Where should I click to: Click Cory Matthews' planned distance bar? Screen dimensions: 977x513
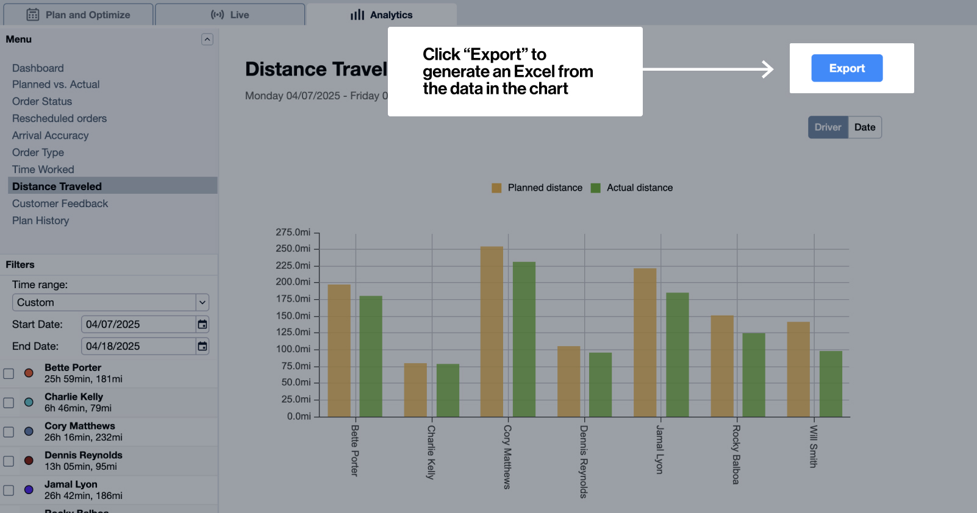click(492, 331)
